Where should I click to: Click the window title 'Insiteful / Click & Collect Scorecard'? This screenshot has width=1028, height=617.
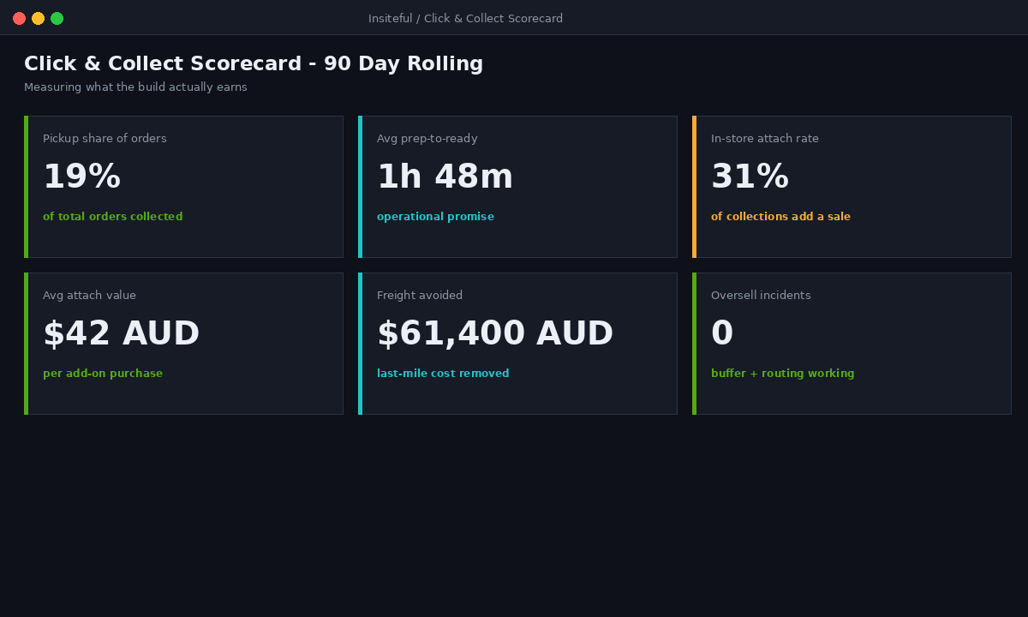[x=465, y=18]
